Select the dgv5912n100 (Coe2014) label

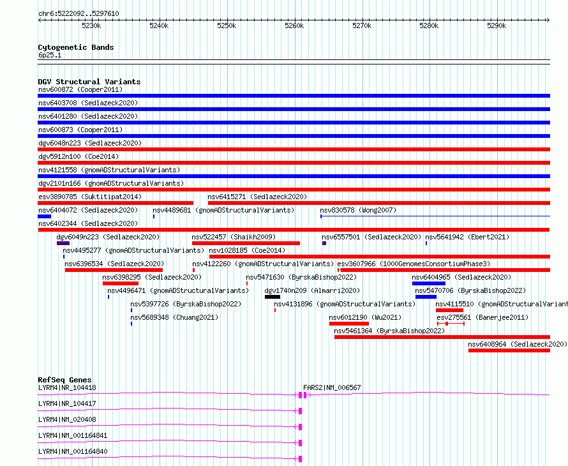coord(78,156)
